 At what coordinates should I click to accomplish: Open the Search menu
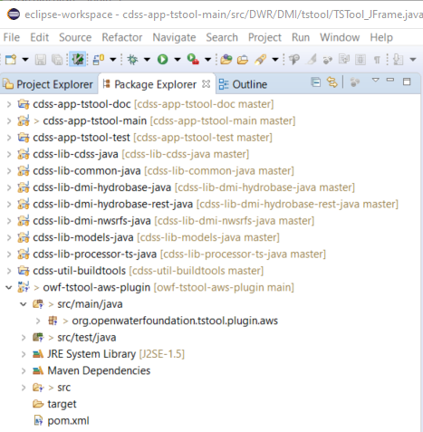(222, 37)
